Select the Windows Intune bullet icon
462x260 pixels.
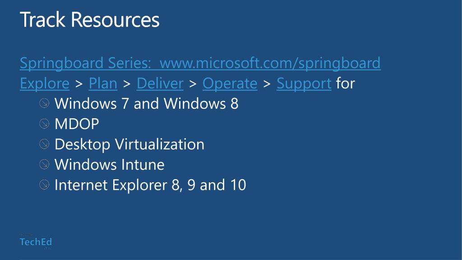click(44, 164)
